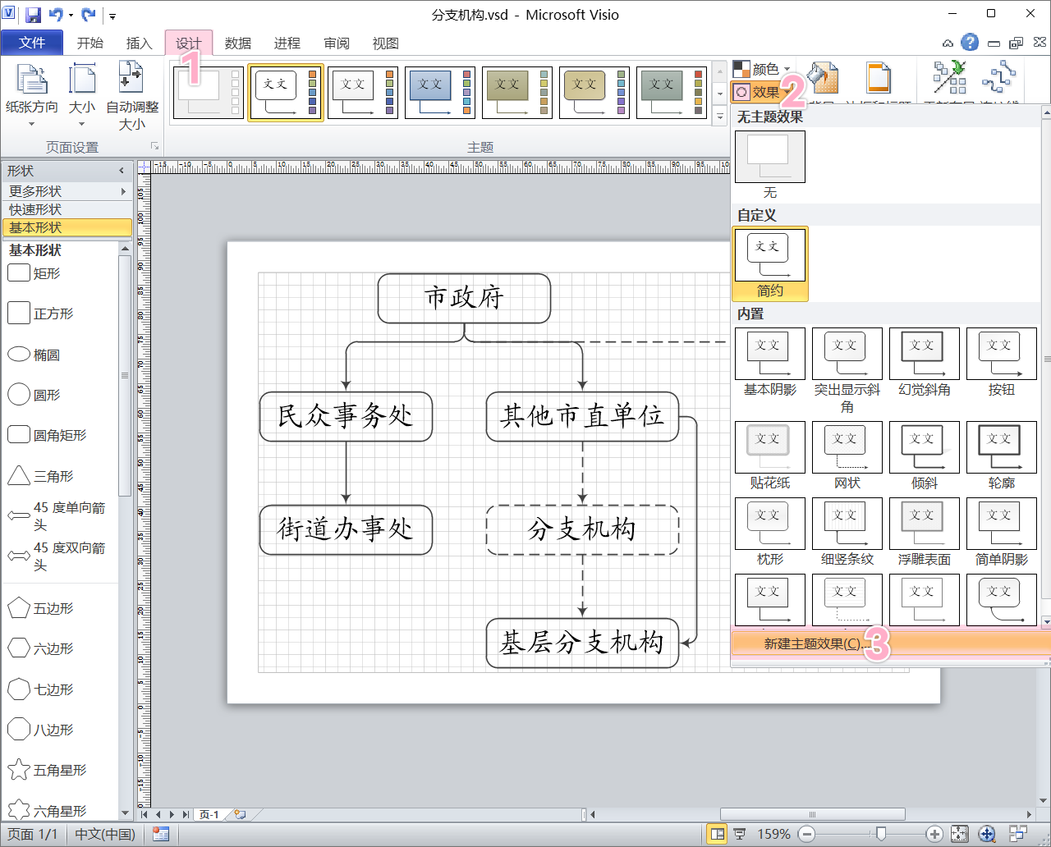The width and height of the screenshot is (1051, 847).
Task: Collapse the 形状 shapes pane
Action: coord(122,171)
